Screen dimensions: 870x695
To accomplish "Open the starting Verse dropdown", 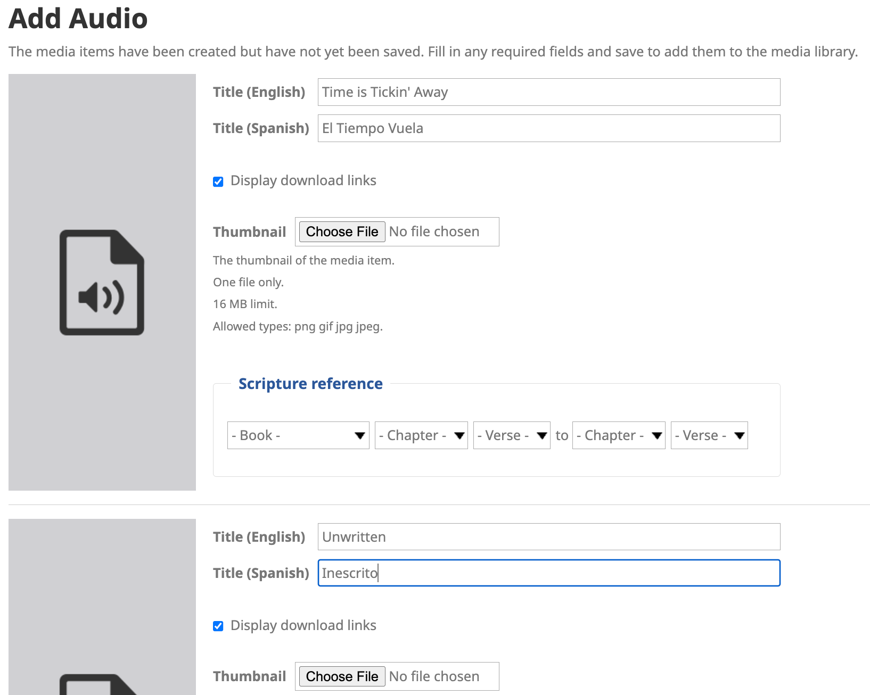I will click(x=511, y=435).
